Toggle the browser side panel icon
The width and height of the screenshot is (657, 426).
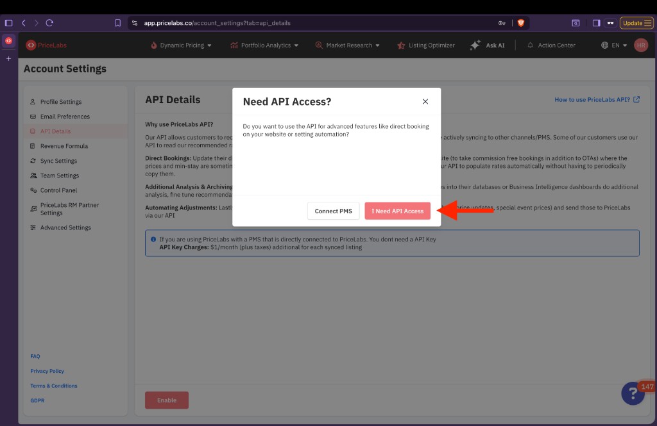coord(596,23)
